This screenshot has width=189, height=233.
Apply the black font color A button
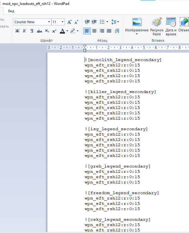coord(62,31)
